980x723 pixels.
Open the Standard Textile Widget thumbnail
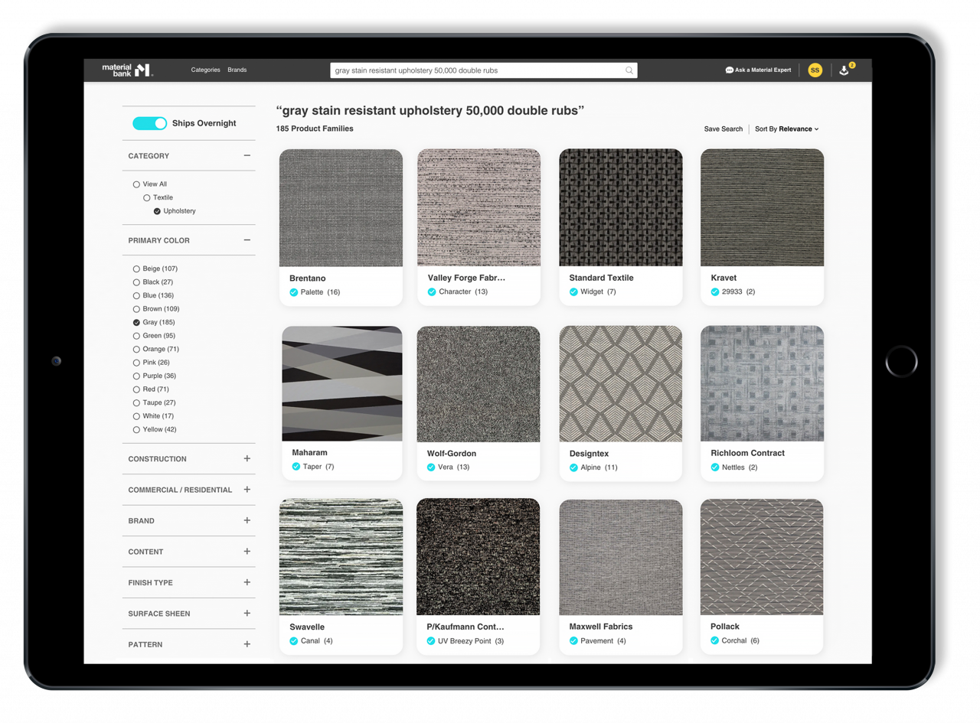(621, 207)
